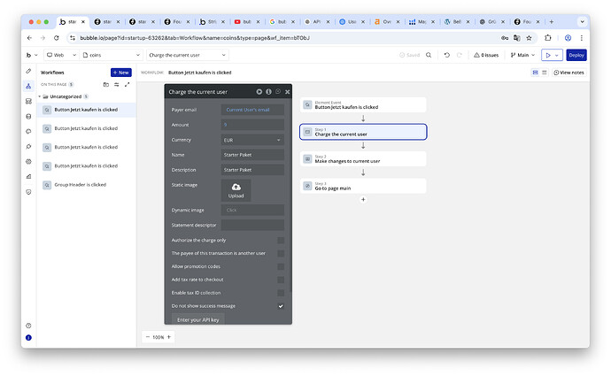Click Enter your API key button

pos(198,319)
